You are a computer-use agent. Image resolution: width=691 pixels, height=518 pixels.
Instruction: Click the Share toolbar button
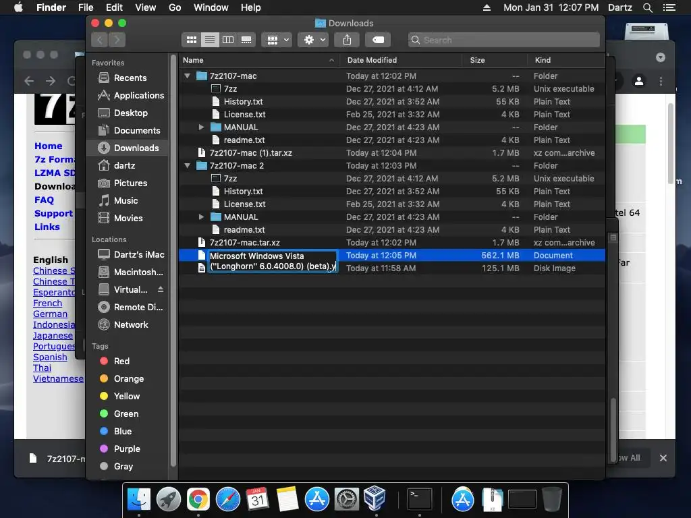(x=348, y=40)
